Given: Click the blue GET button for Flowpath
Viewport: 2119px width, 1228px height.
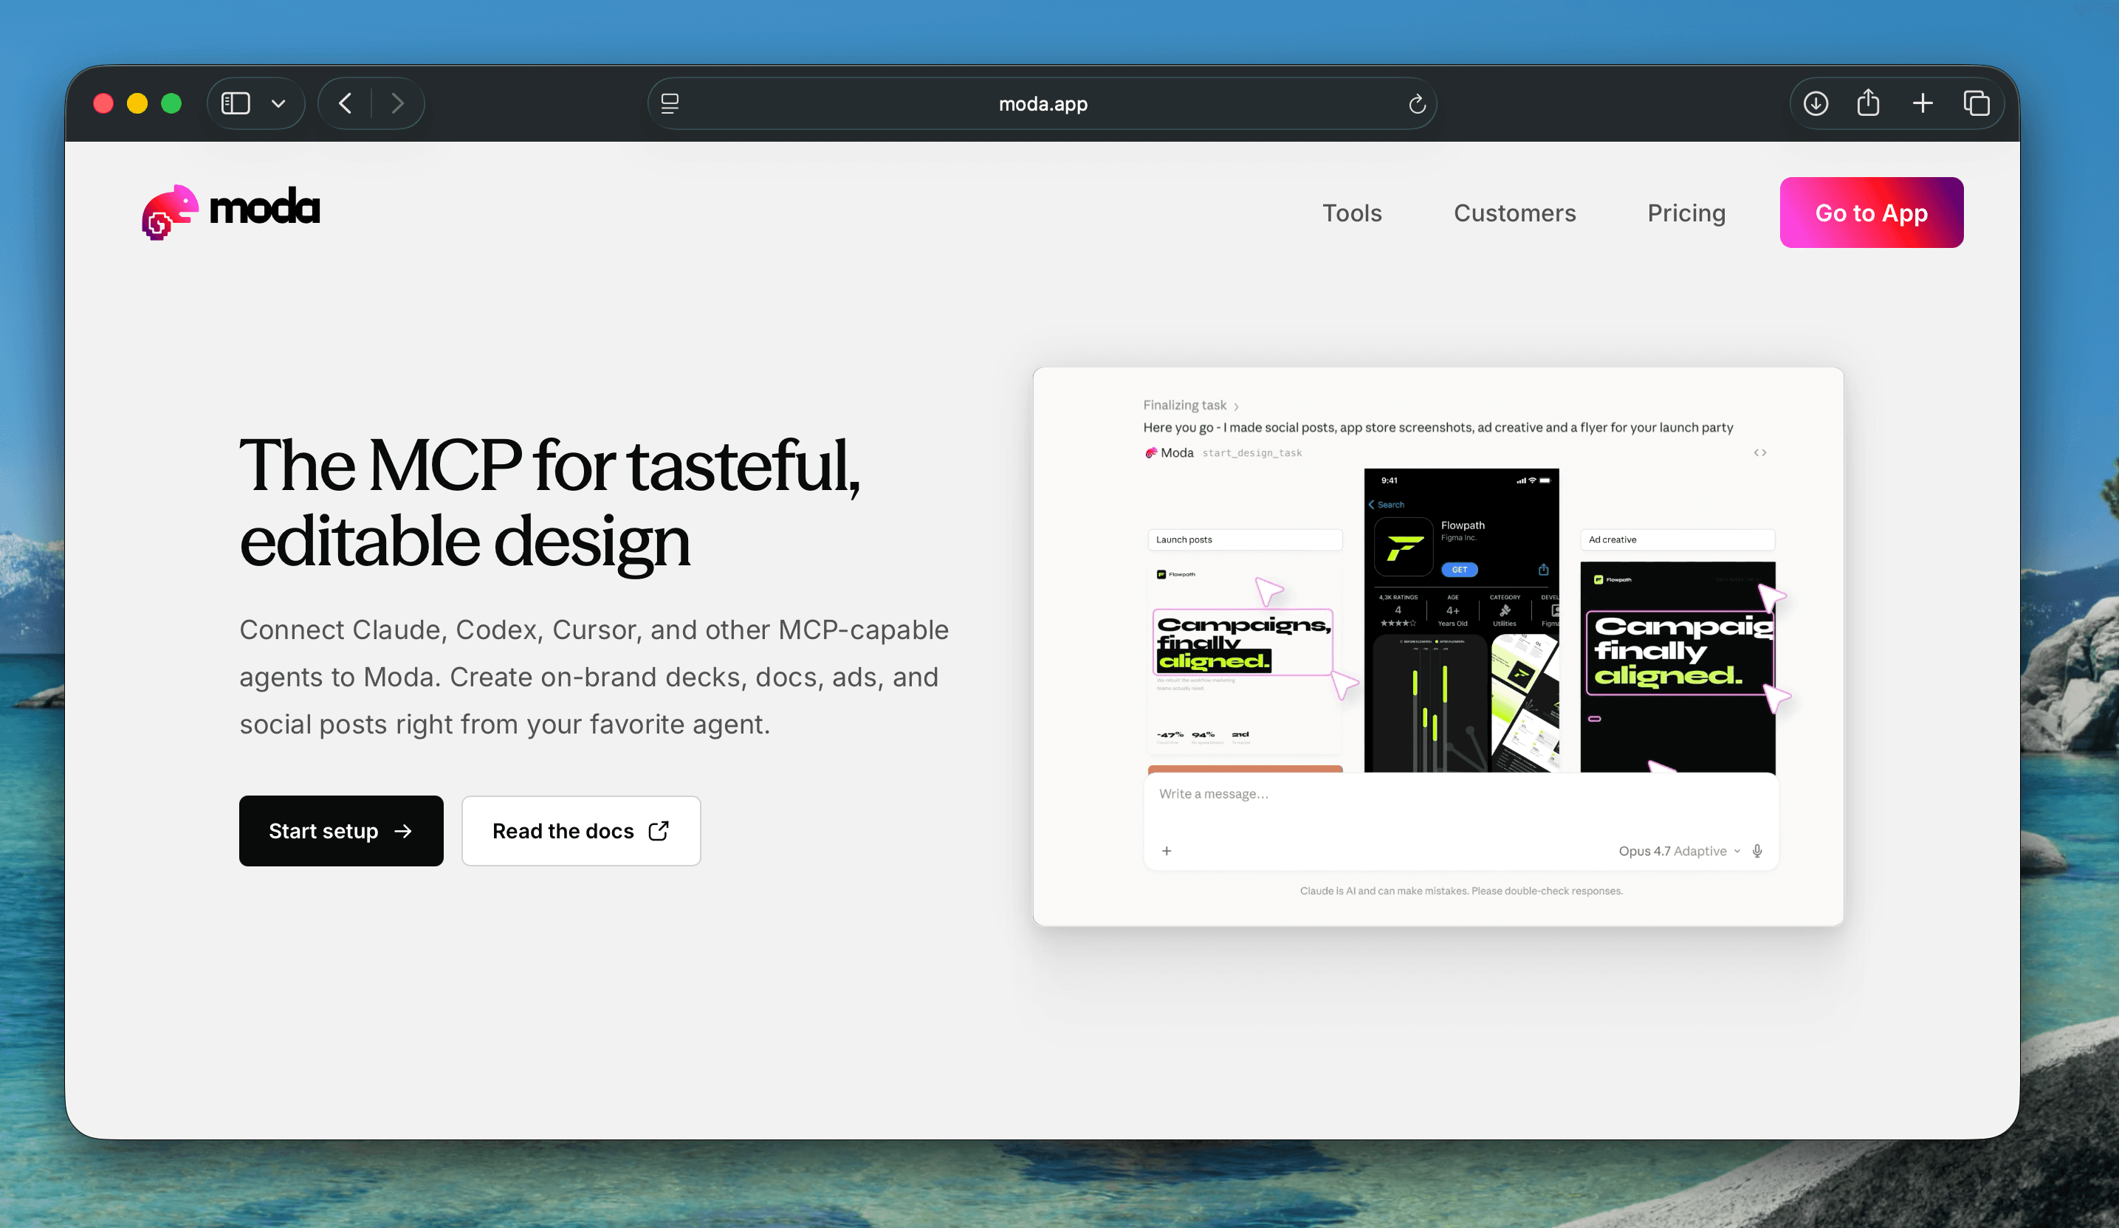Looking at the screenshot, I should [x=1459, y=570].
